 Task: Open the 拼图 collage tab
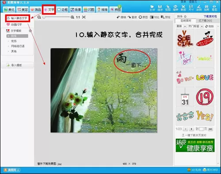[116, 10]
